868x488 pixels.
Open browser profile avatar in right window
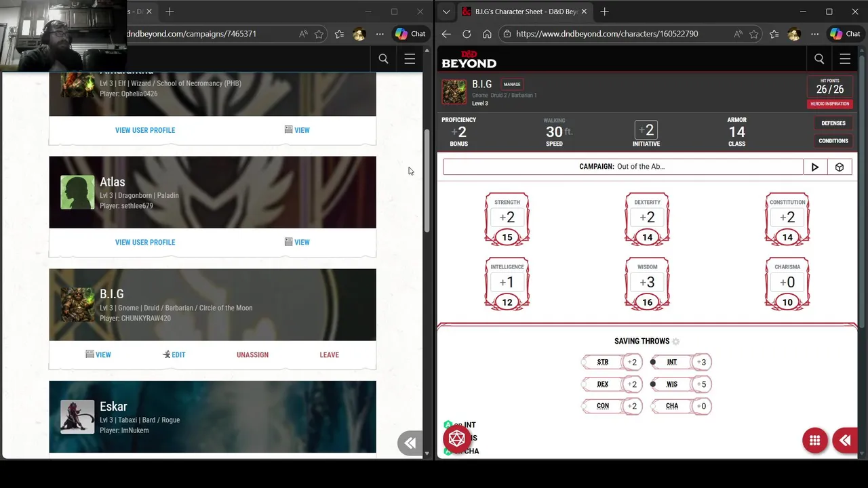[x=794, y=34]
